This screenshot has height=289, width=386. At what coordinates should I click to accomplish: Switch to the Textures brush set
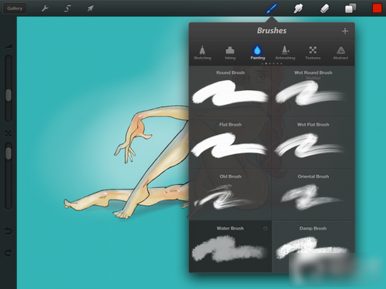(x=313, y=52)
